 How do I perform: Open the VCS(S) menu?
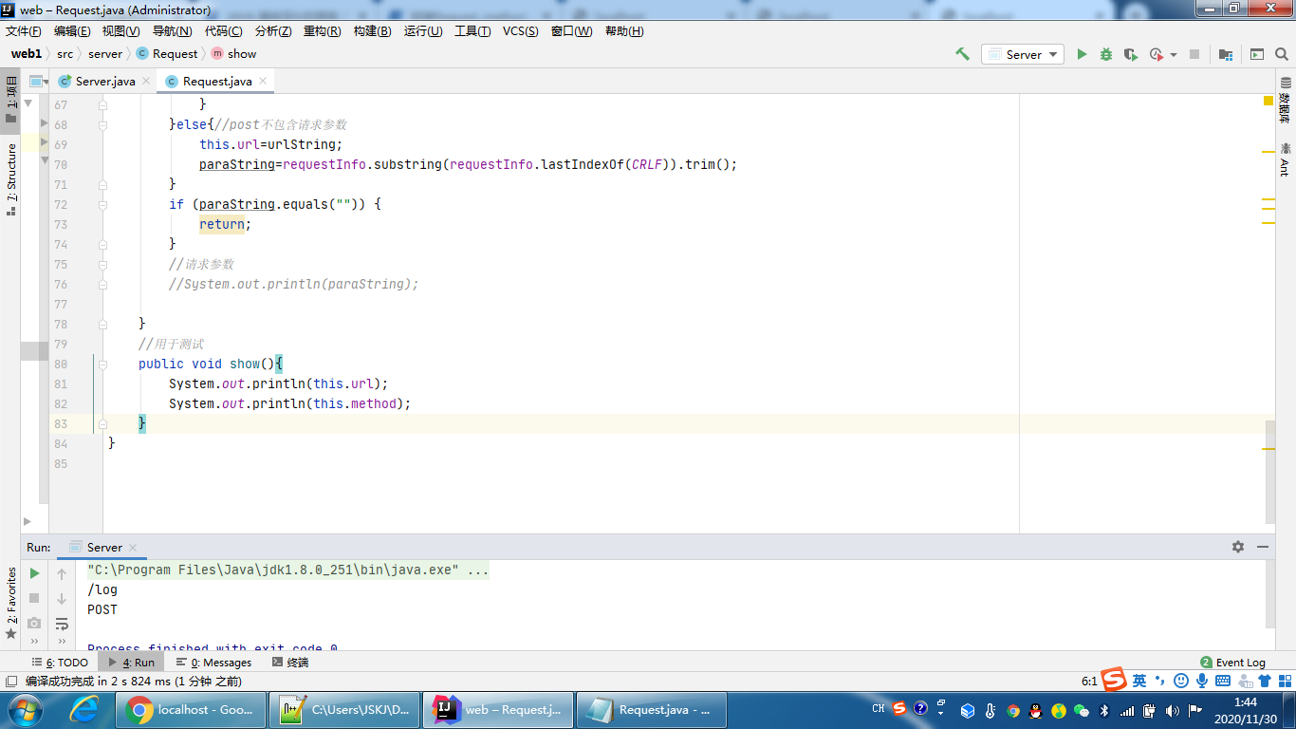point(520,31)
